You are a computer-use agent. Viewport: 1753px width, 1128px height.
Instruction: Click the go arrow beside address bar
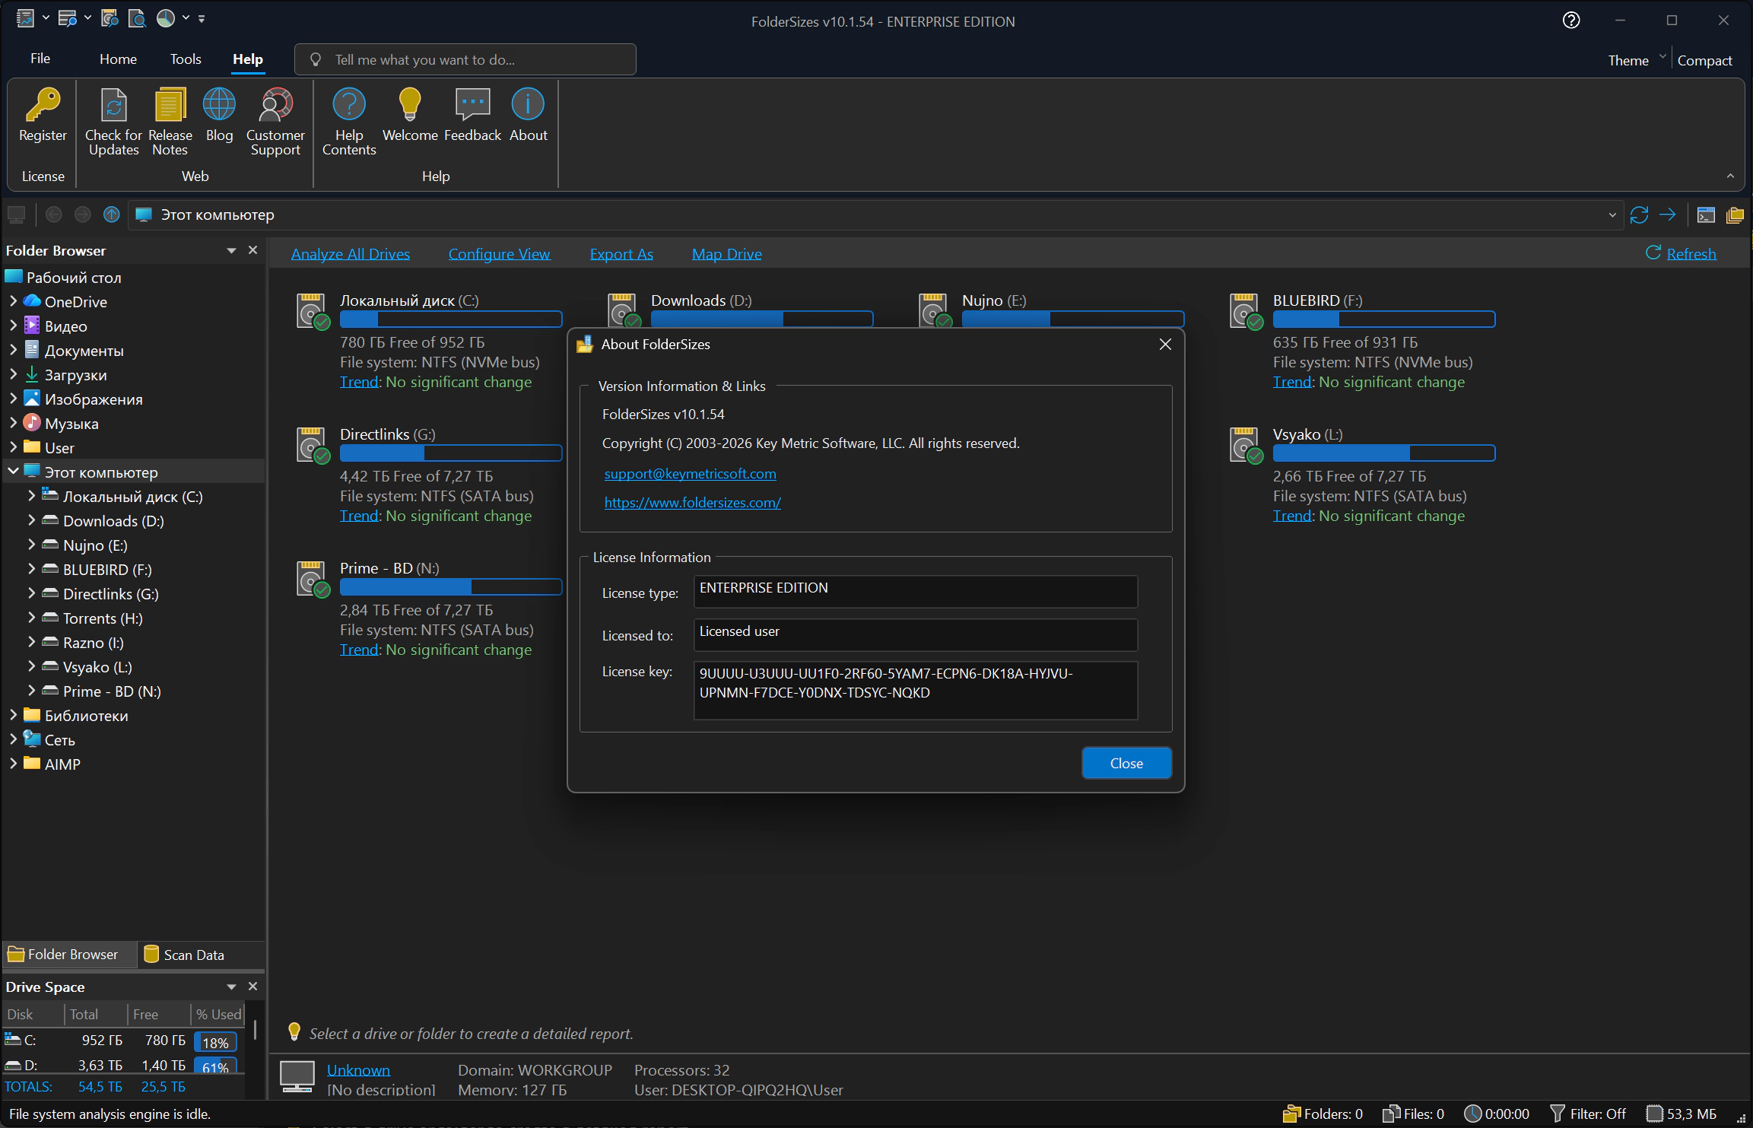pos(1668,215)
